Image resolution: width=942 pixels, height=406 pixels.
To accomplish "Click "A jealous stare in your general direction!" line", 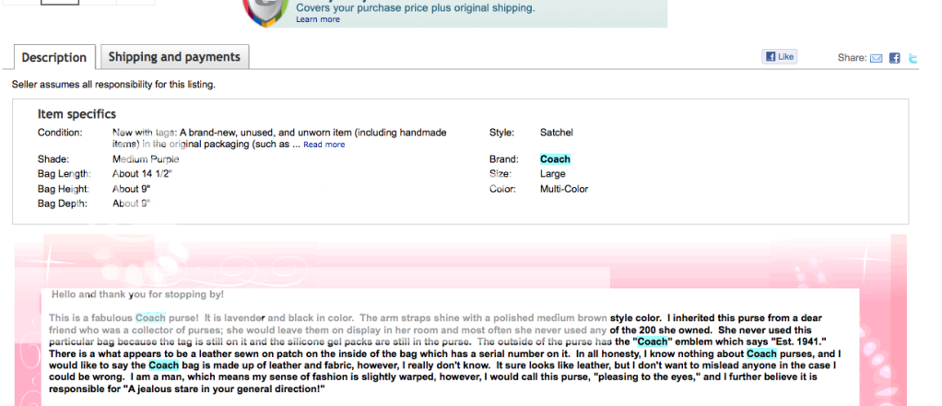I will click(187, 389).
